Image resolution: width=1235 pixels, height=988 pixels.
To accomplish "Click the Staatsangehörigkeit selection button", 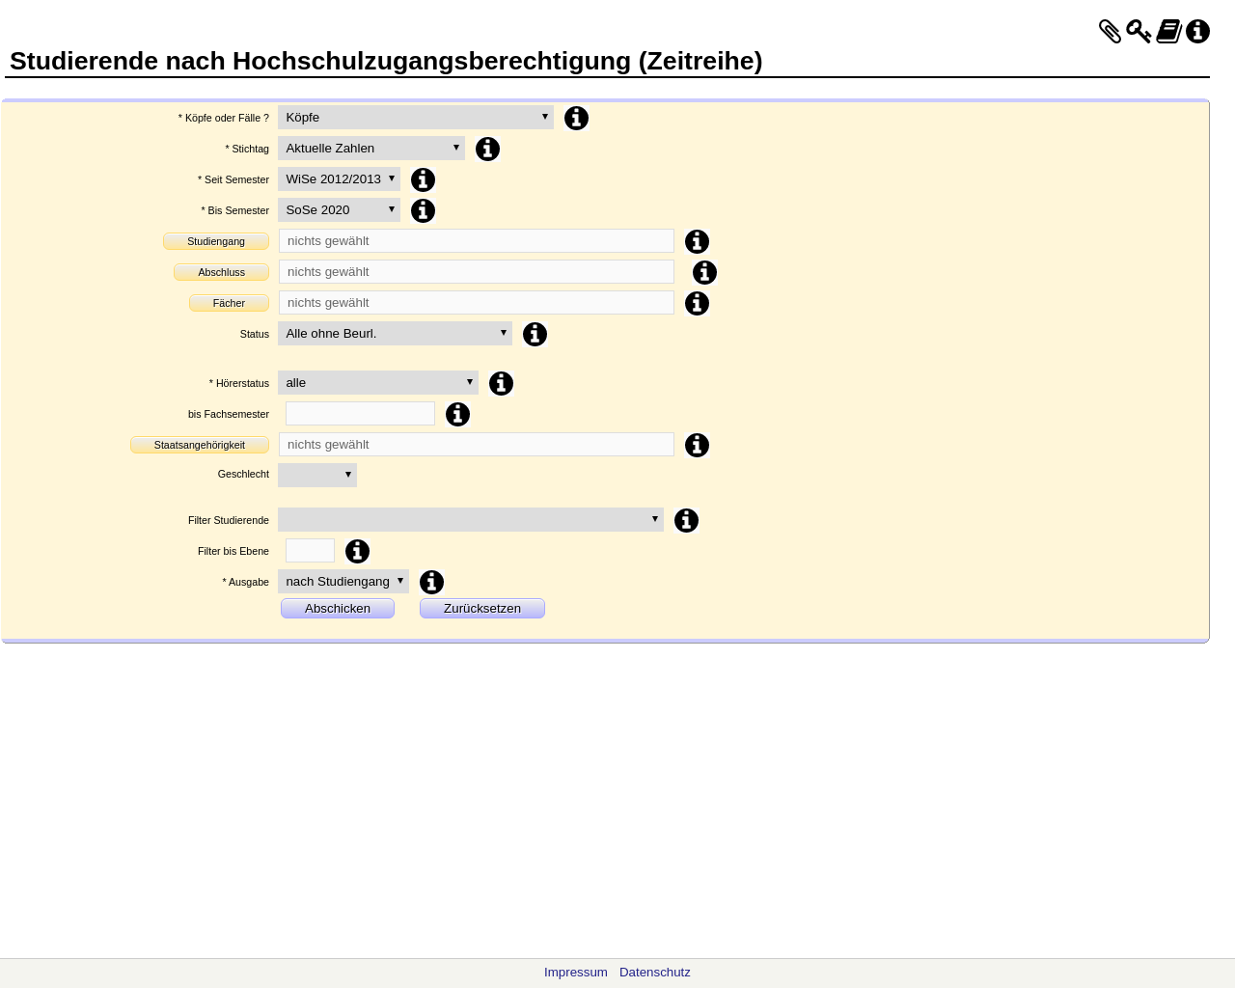I will [x=200, y=445].
